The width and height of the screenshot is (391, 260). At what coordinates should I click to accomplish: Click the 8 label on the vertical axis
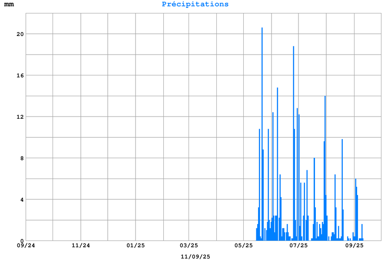point(21,158)
